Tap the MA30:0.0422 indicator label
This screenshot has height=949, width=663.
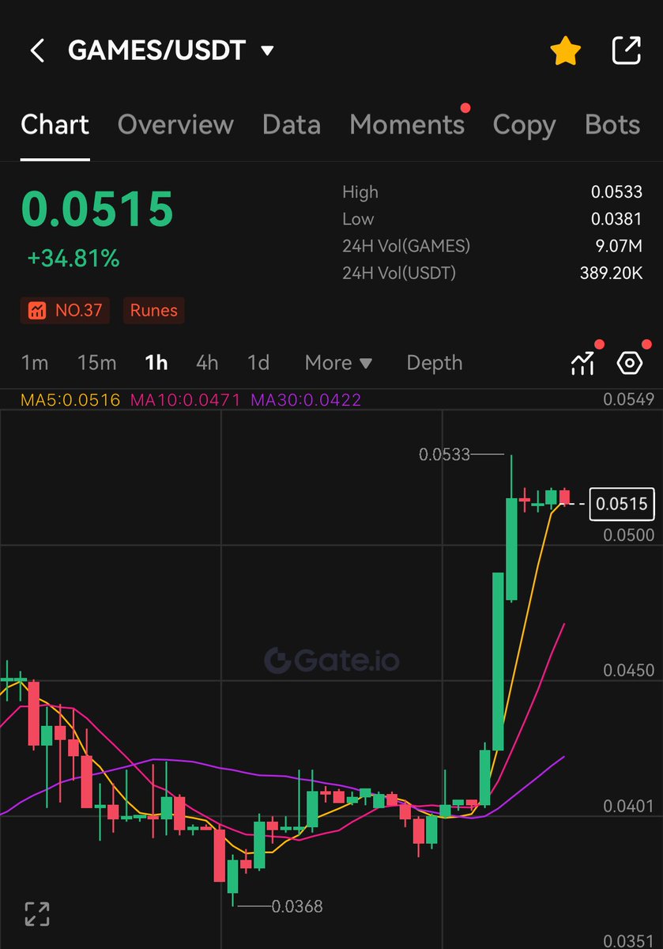point(306,400)
